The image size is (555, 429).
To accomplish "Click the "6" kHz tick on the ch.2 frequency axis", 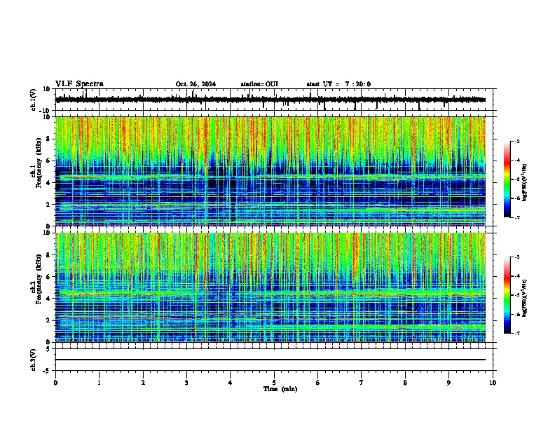I will coord(49,277).
